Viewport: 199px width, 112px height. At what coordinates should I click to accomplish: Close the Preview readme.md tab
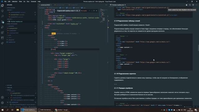point(125,5)
